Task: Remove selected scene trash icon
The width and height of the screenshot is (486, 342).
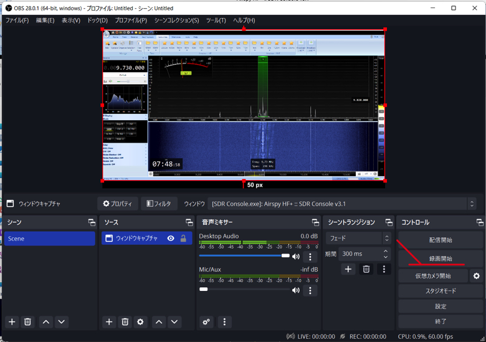Action: (27, 322)
